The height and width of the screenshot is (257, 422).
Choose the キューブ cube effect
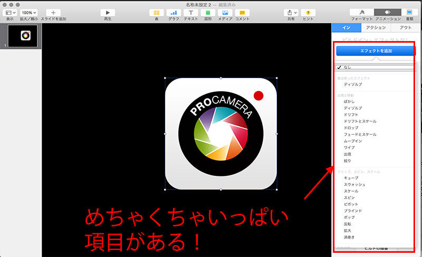[351, 178]
